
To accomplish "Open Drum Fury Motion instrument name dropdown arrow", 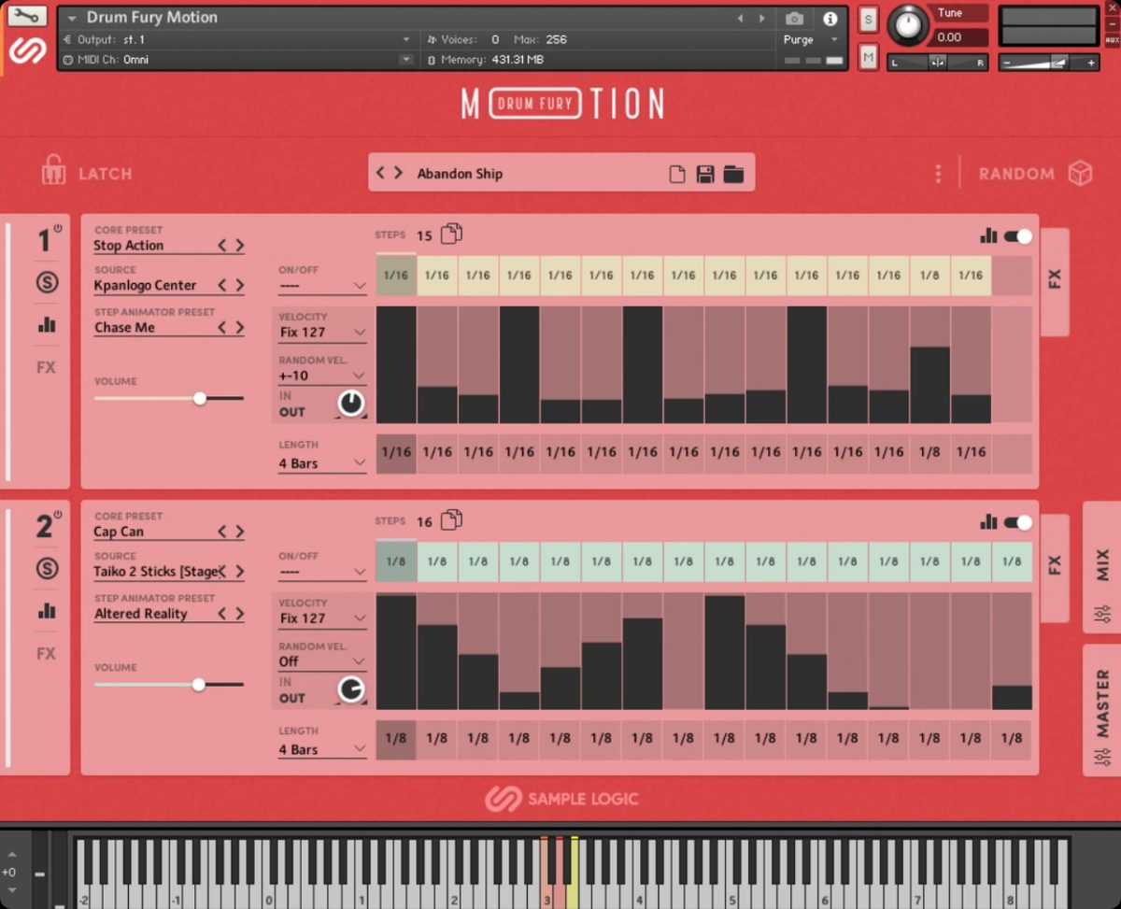I will pyautogui.click(x=73, y=18).
